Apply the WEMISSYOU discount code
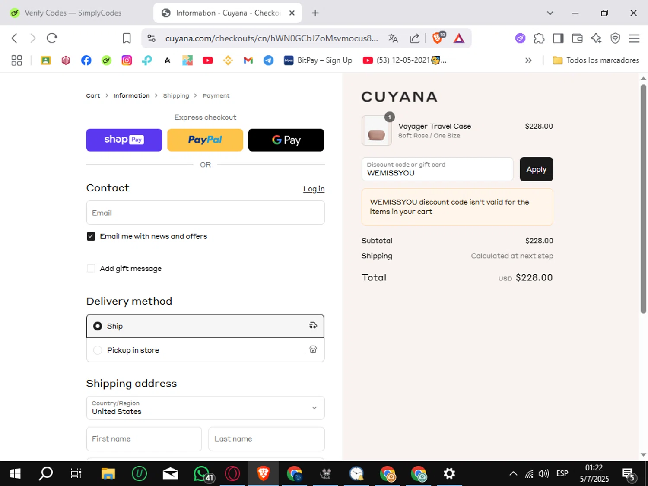The image size is (648, 486). click(x=536, y=169)
